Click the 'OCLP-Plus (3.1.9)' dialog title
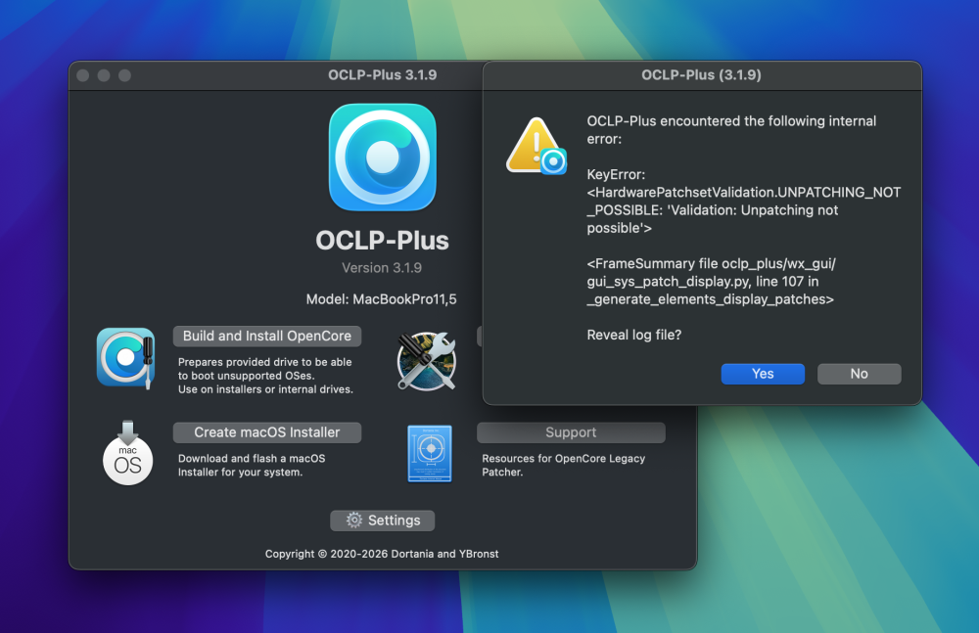The width and height of the screenshot is (979, 633). point(701,75)
